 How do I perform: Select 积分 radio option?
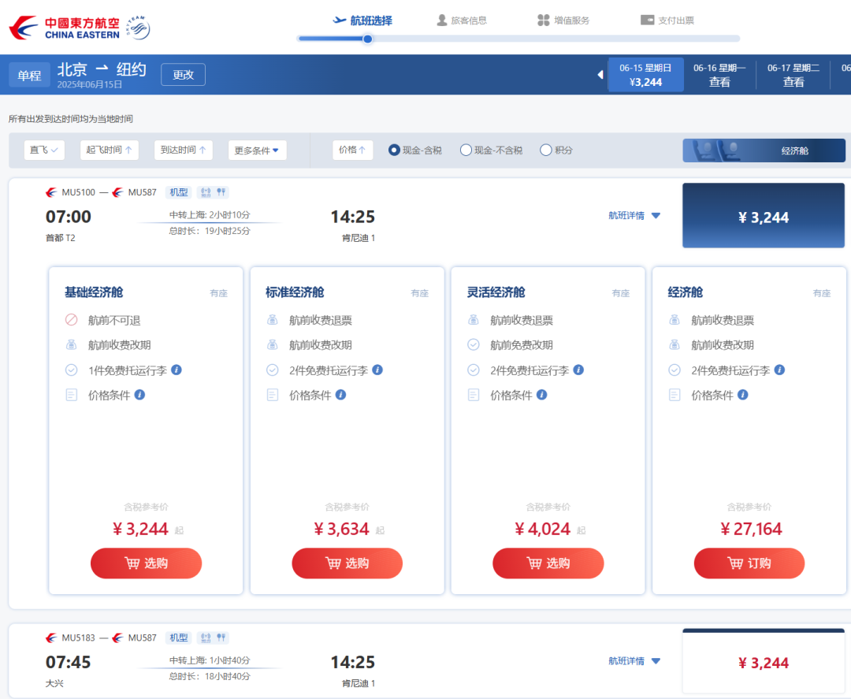point(545,150)
